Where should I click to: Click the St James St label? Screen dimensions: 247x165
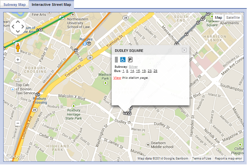[x=113, y=144]
